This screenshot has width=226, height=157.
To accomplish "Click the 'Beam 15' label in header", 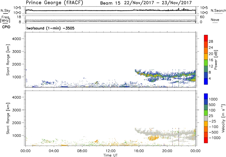I will [x=110, y=3].
